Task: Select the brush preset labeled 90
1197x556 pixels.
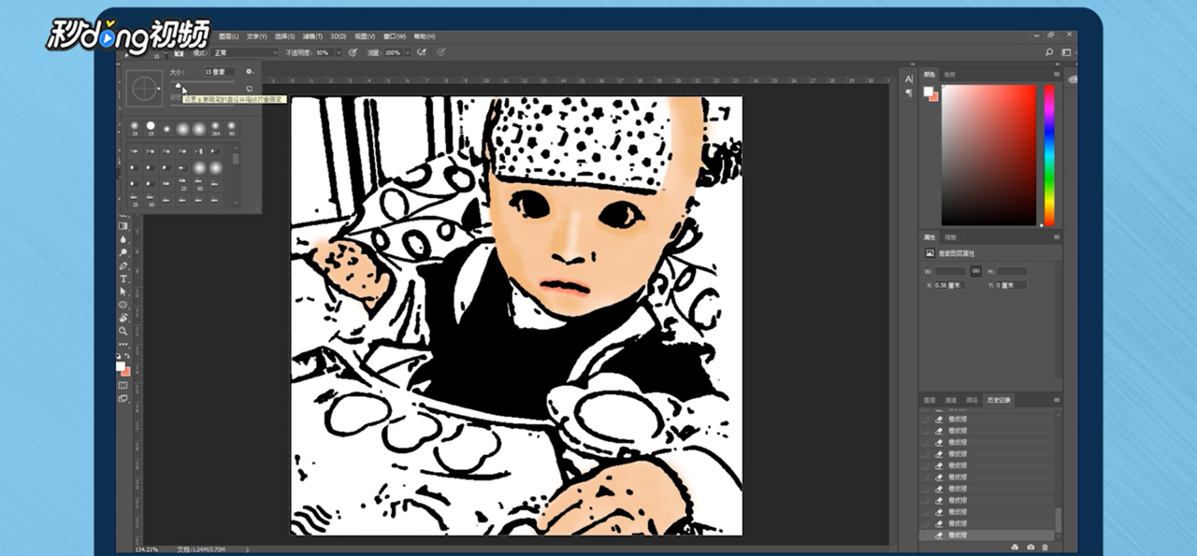Action: (231, 128)
